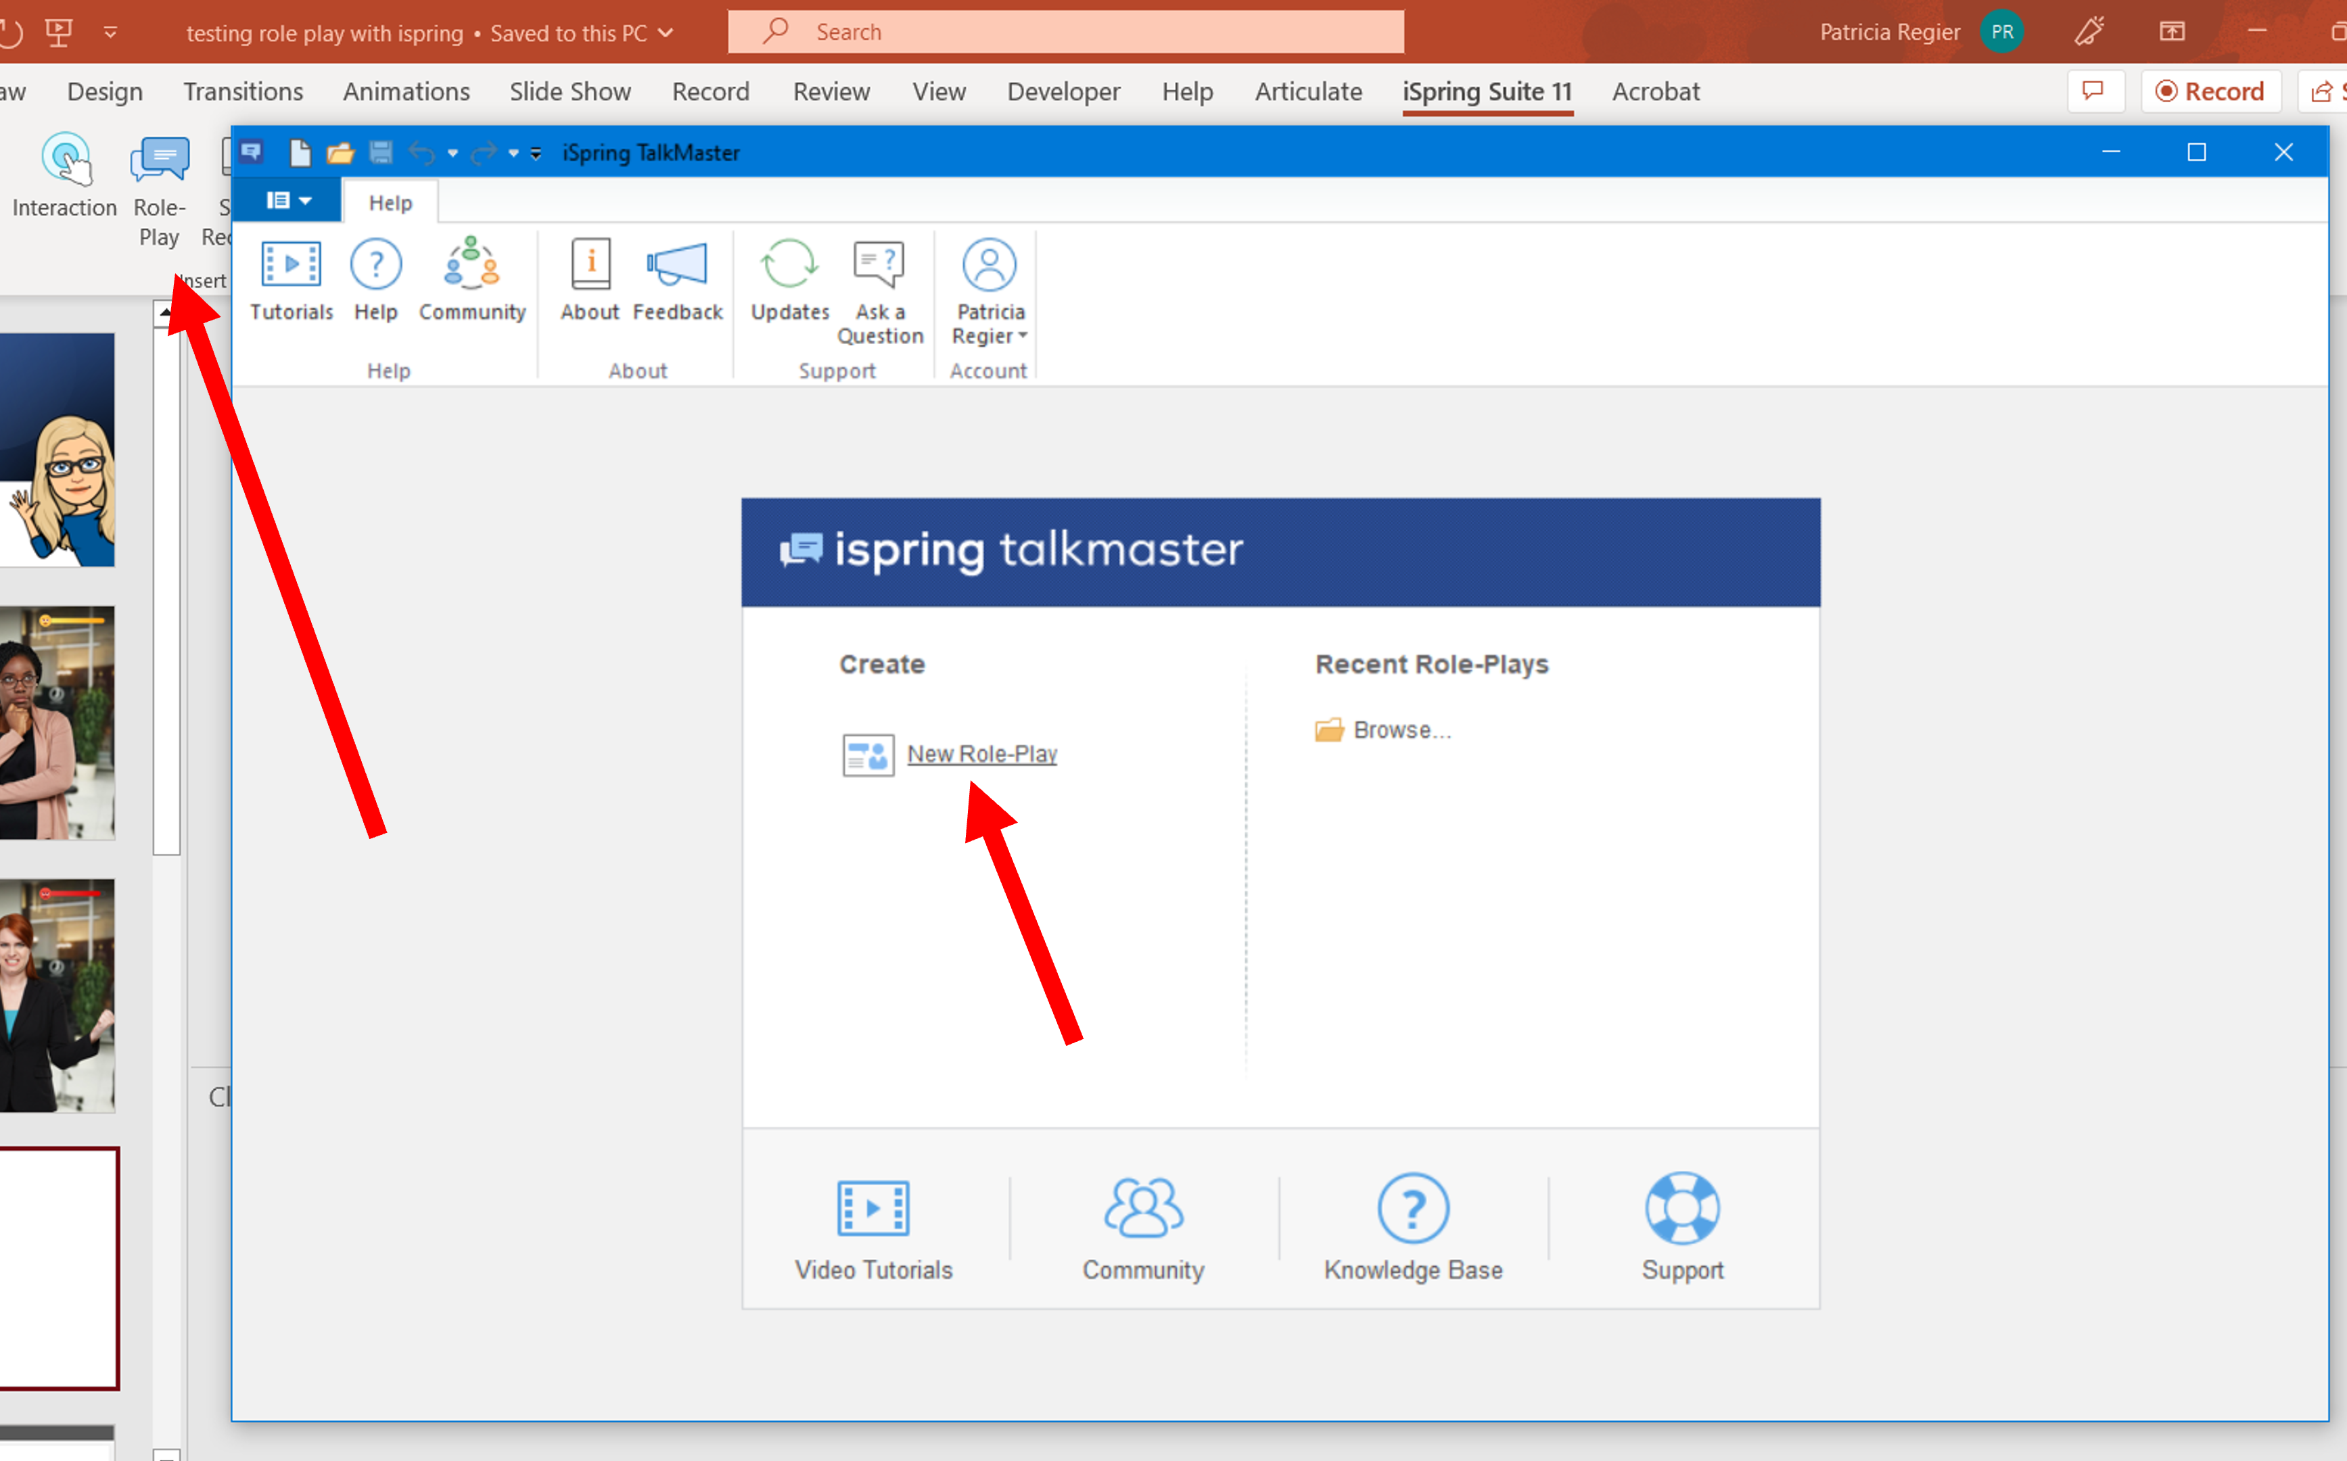Screen dimensions: 2347x1461
Task: Select the Help tab in TalkMaster
Action: pos(390,203)
